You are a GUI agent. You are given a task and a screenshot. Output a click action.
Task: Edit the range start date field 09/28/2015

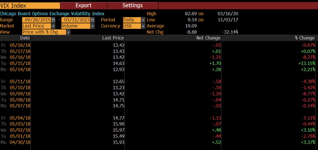click(37, 20)
